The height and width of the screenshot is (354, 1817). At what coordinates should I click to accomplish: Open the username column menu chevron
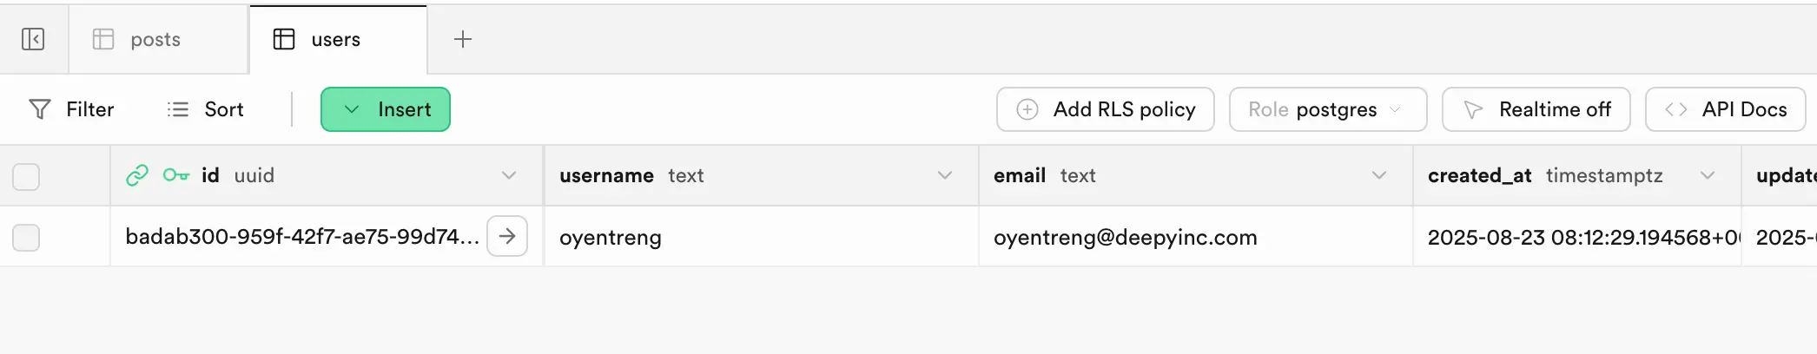tap(945, 175)
